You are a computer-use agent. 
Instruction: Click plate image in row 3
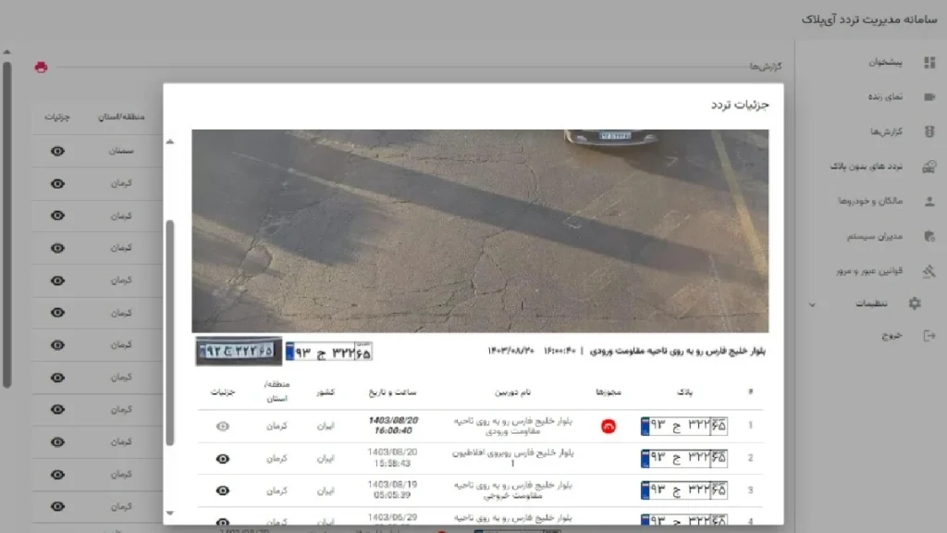point(683,490)
